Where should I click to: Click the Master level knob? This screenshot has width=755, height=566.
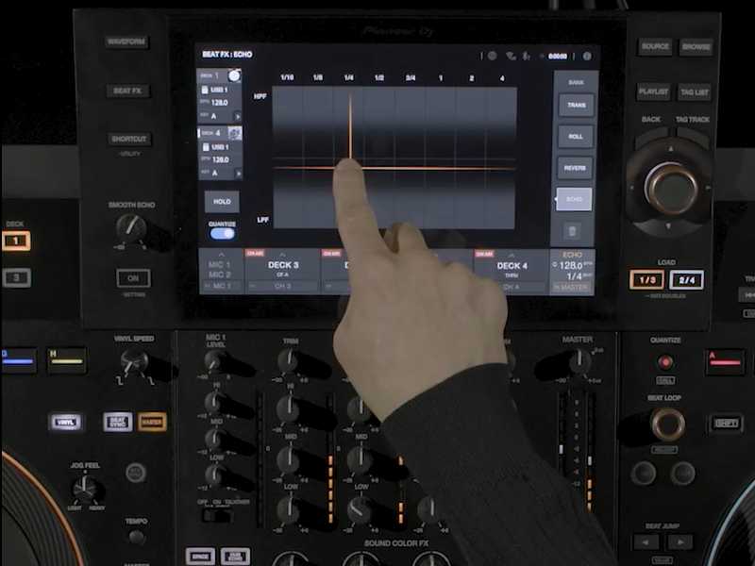580,362
